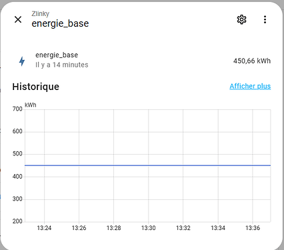
Task: Click the 'Il y a 14 minutes' timestamp
Action: [62, 65]
